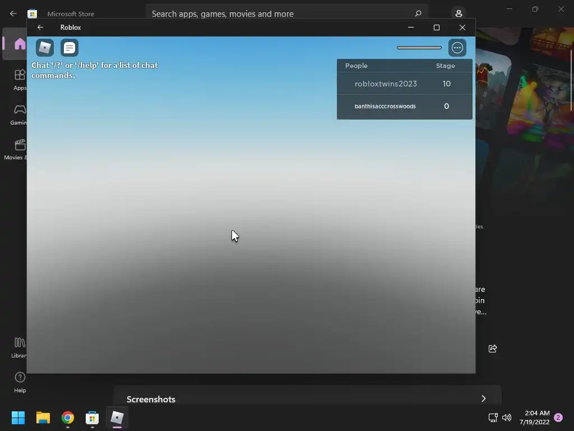Open File Explorer from taskbar
Screen dimensions: 574x431
click(x=43, y=418)
